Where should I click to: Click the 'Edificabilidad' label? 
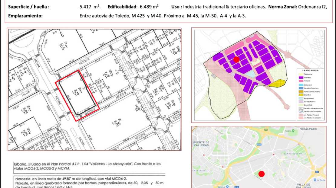click(x=122, y=7)
